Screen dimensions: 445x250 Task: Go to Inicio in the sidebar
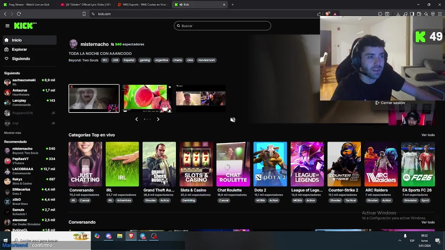coord(30,40)
